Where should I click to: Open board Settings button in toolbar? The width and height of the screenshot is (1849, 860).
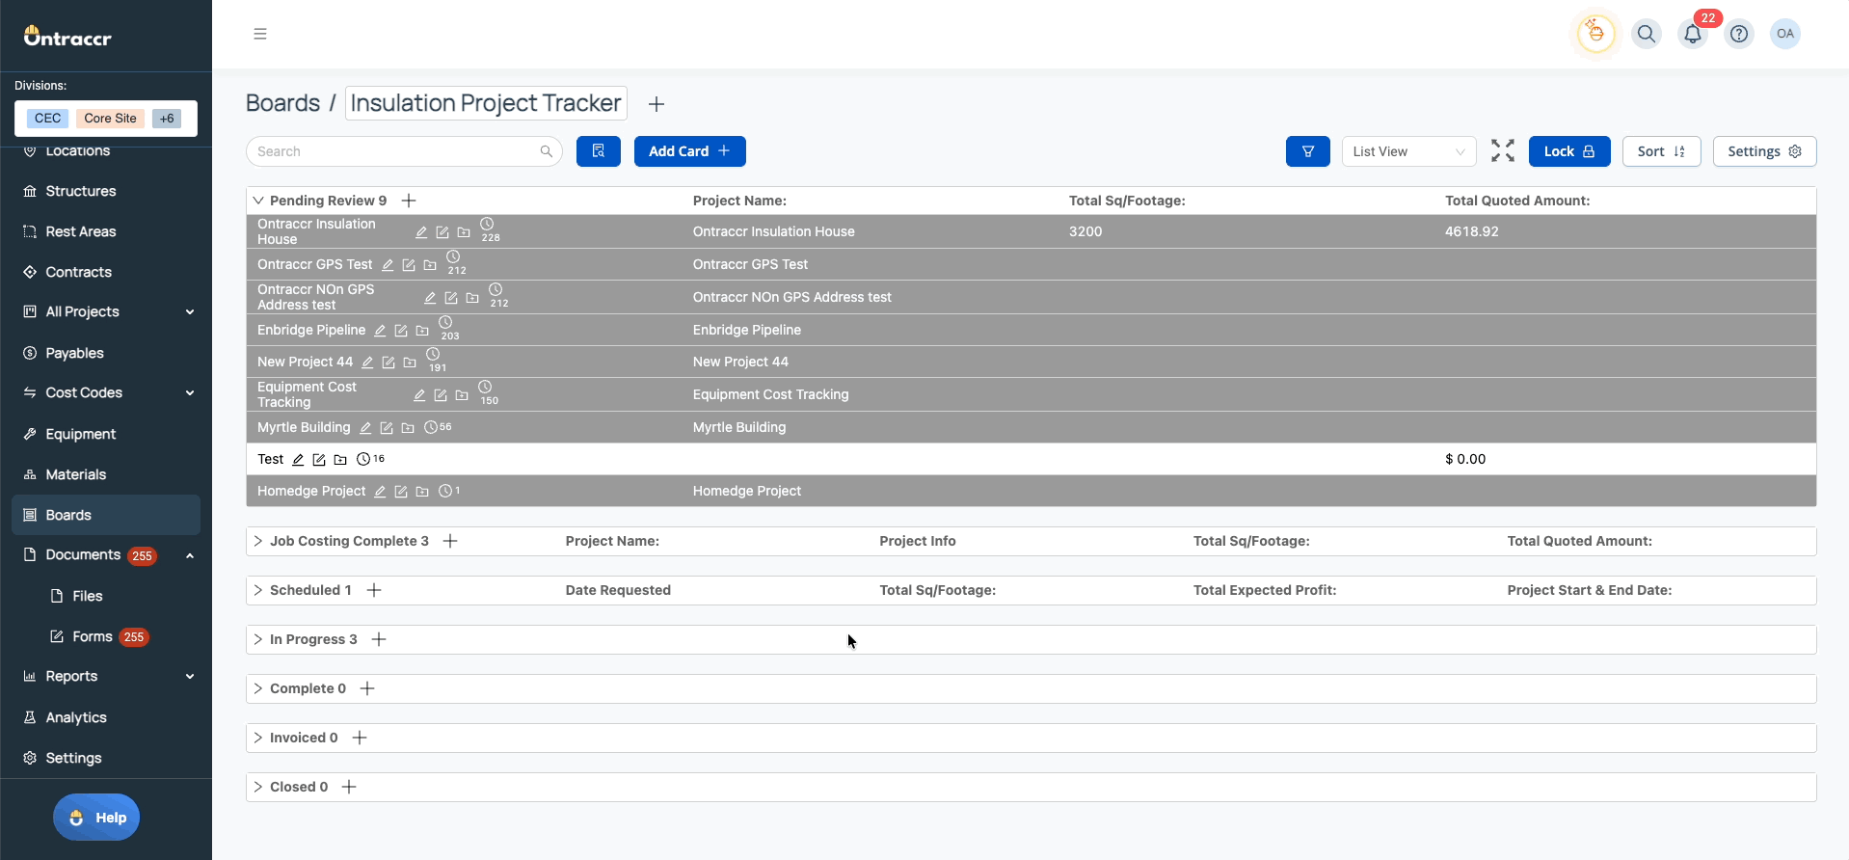click(1765, 151)
